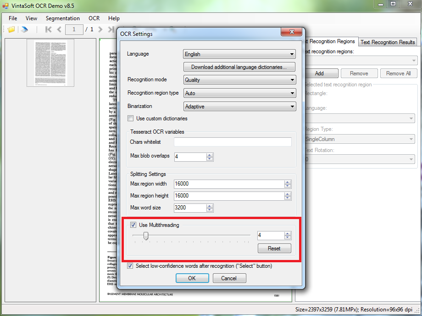Switch to the Text Recognition Results tab
The image size is (422, 316).
coord(388,42)
